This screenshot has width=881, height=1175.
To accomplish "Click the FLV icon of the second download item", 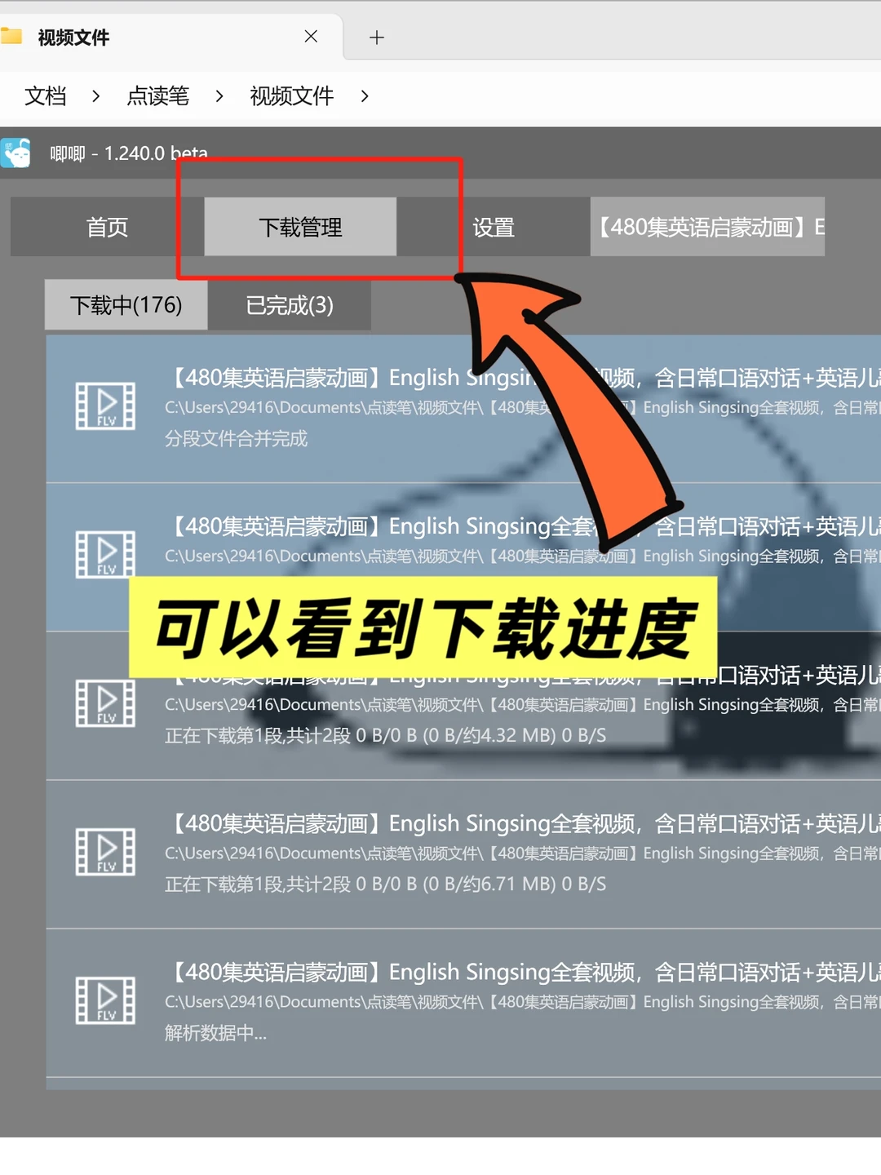I will click(104, 556).
